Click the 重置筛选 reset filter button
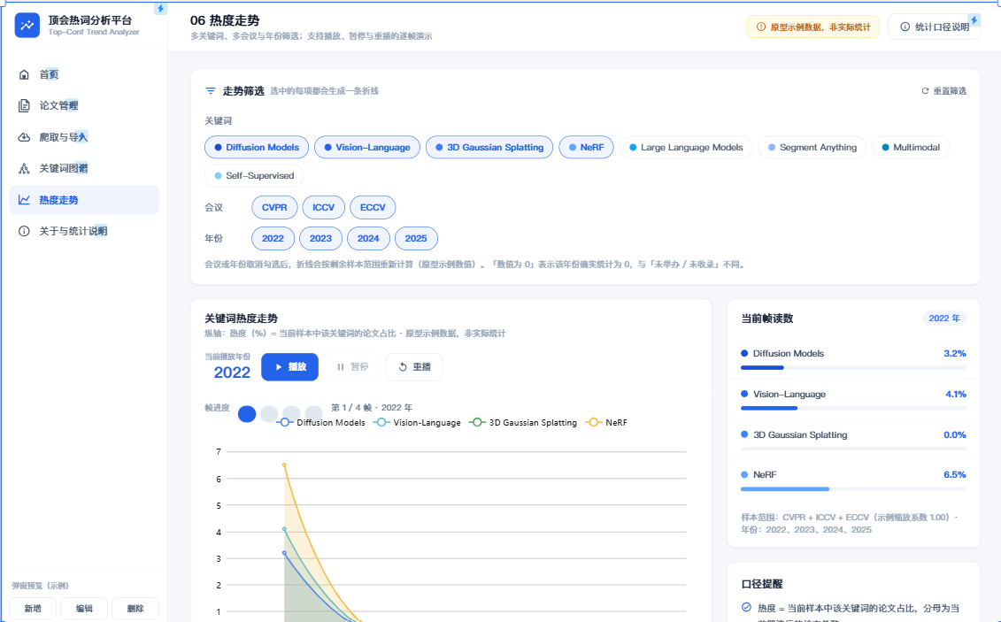This screenshot has width=1001, height=622. pos(943,91)
